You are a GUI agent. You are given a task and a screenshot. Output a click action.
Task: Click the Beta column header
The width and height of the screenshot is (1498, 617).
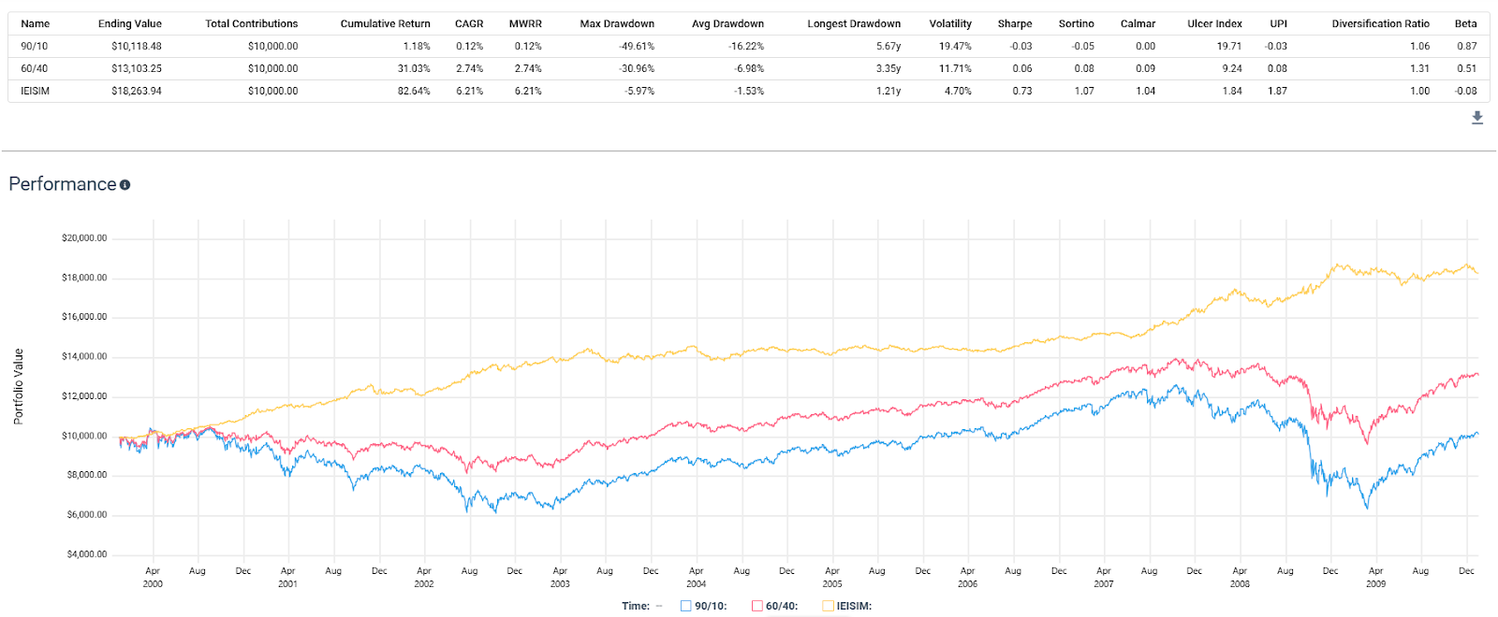(x=1466, y=23)
